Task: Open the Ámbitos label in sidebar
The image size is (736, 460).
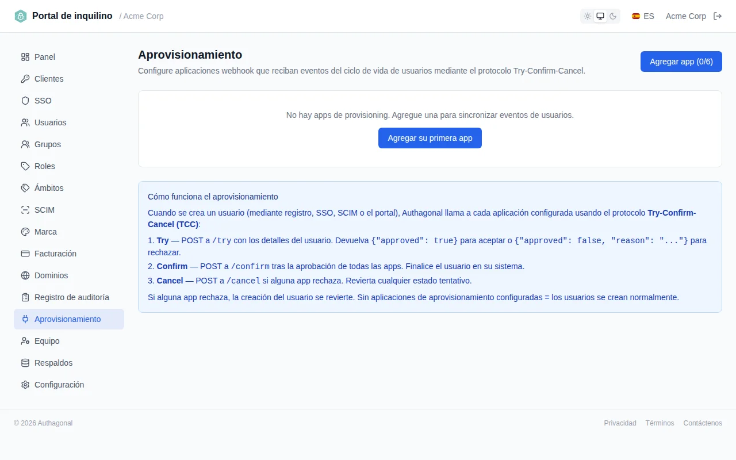Action: click(x=49, y=188)
